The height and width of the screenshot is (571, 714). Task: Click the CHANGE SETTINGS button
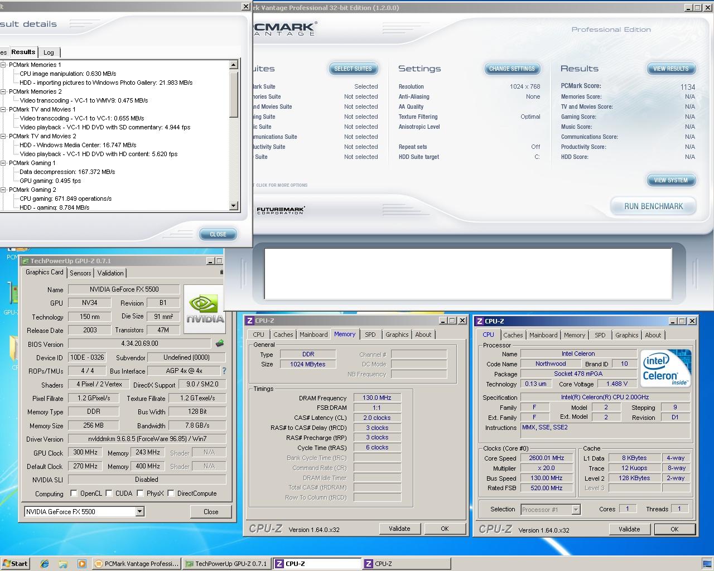[512, 69]
